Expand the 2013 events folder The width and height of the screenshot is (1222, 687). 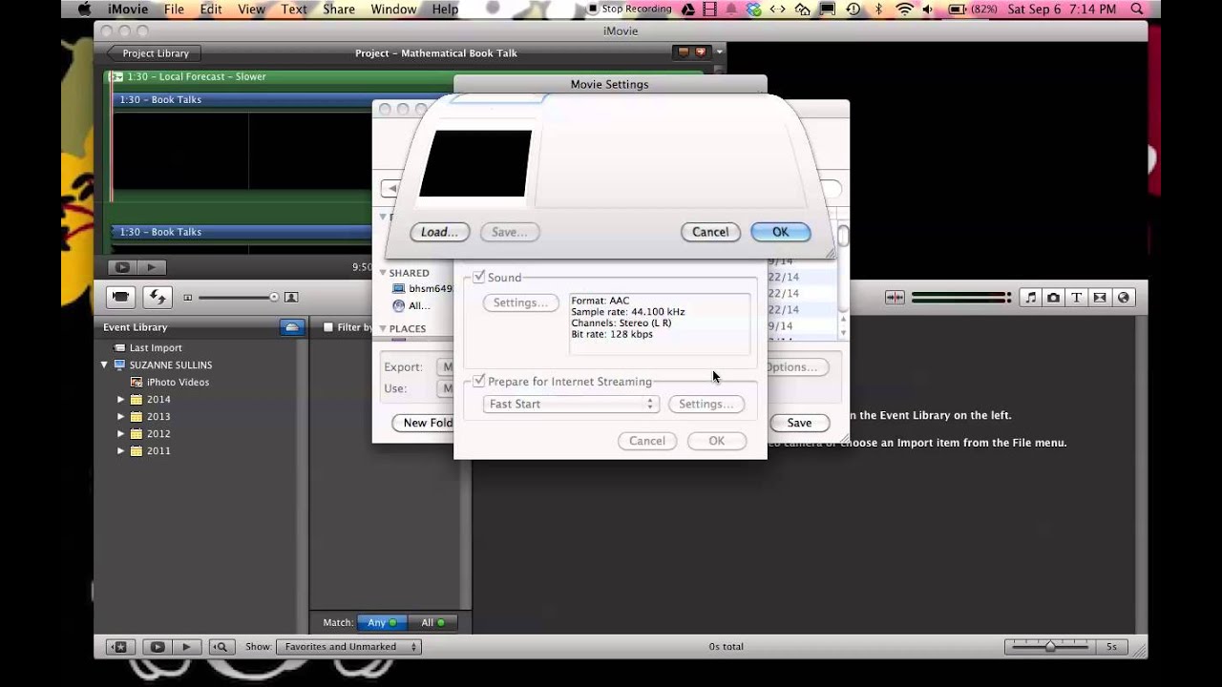(x=121, y=416)
